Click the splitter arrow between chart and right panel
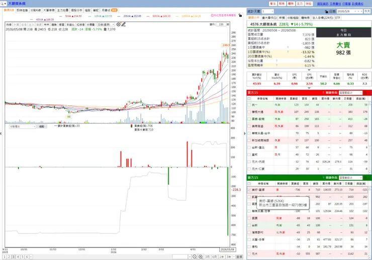The height and width of the screenshot is (260, 372). 245,134
